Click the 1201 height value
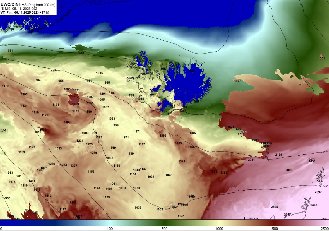The width and height of the screenshot is (329, 231). (x=103, y=94)
